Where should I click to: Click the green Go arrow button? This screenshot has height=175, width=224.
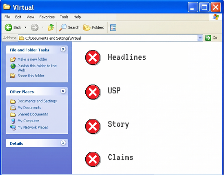(208, 38)
